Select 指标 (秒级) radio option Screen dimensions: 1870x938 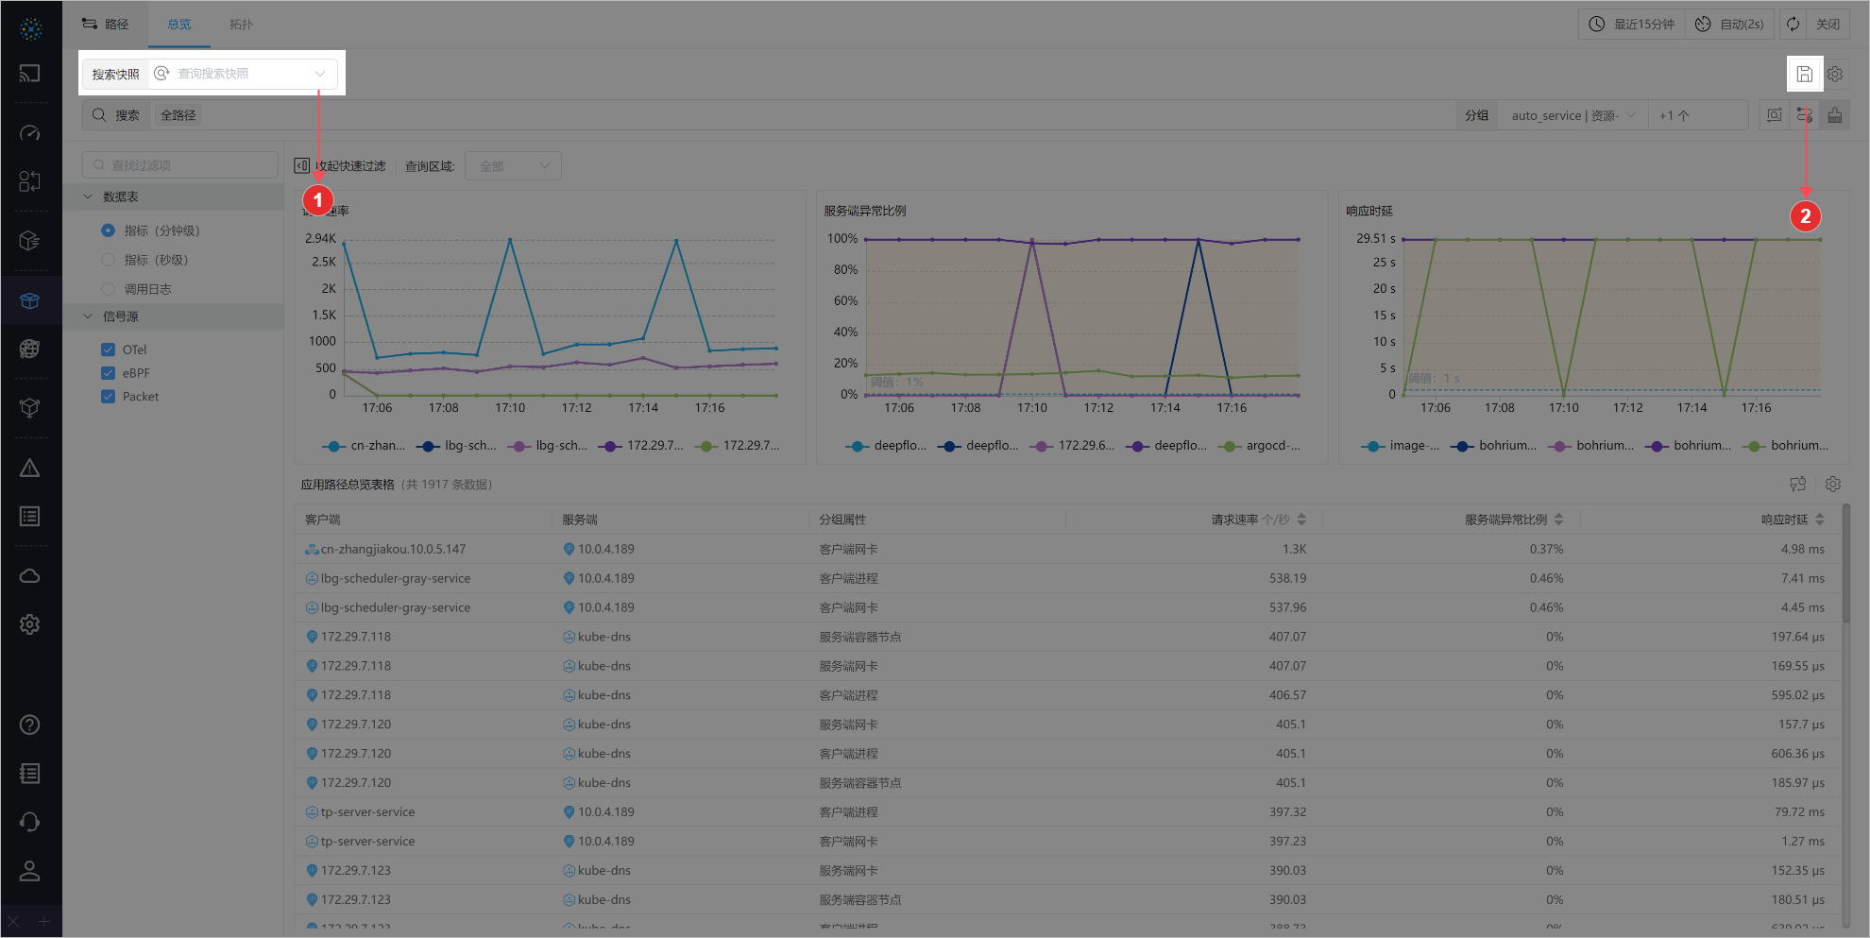(108, 260)
